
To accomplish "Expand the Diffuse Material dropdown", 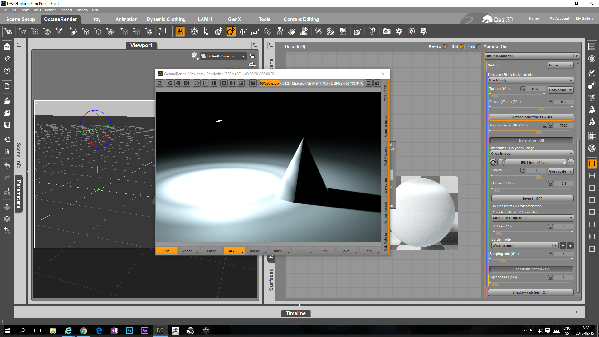I will [576, 56].
